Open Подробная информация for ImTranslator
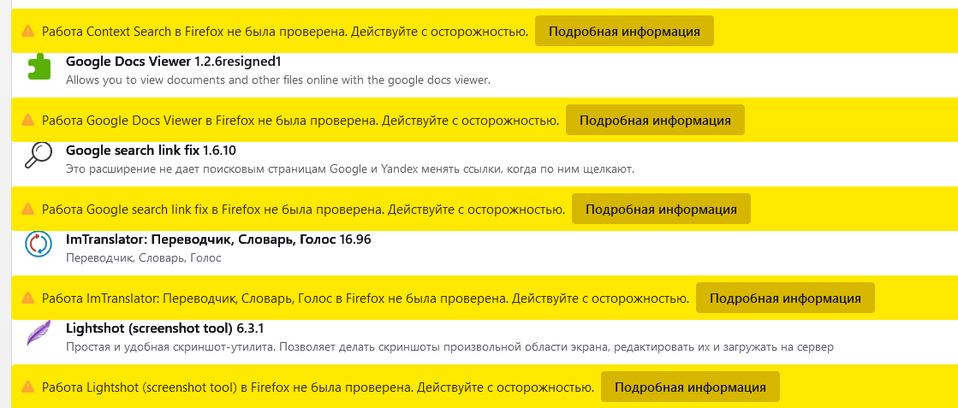958x408 pixels. [x=786, y=299]
